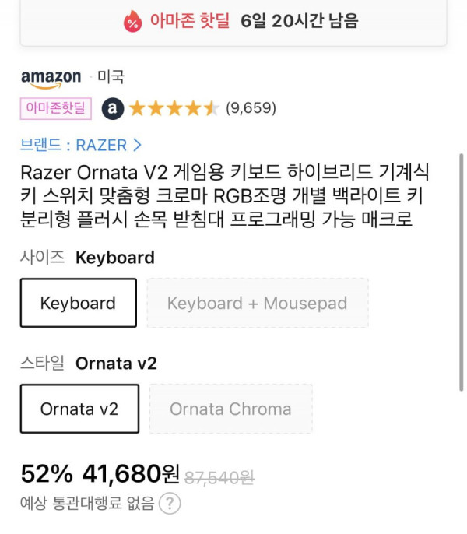Screen dimensions: 467x534
Task: Click the round dark 'a' Amazon badge
Action: click(x=113, y=109)
